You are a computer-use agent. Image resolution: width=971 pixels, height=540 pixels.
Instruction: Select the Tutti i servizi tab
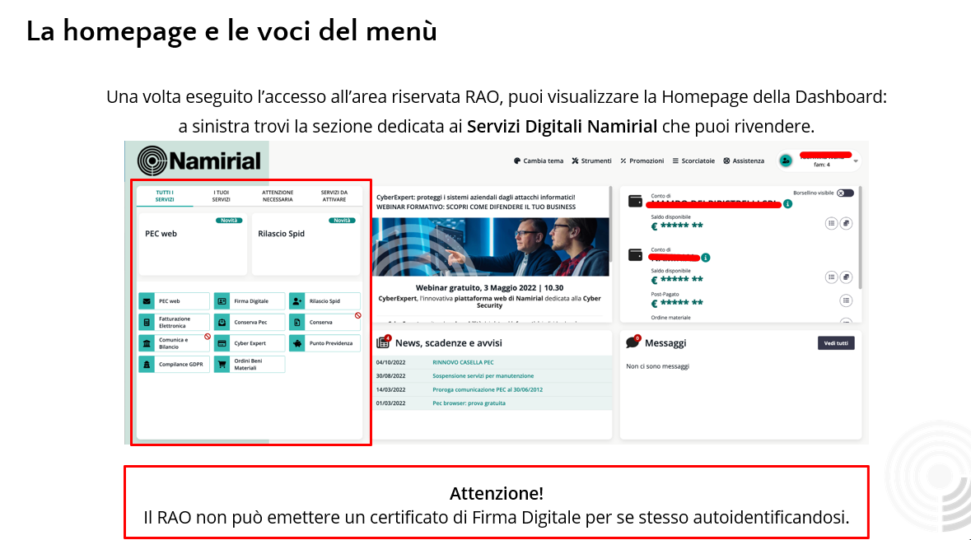point(165,196)
